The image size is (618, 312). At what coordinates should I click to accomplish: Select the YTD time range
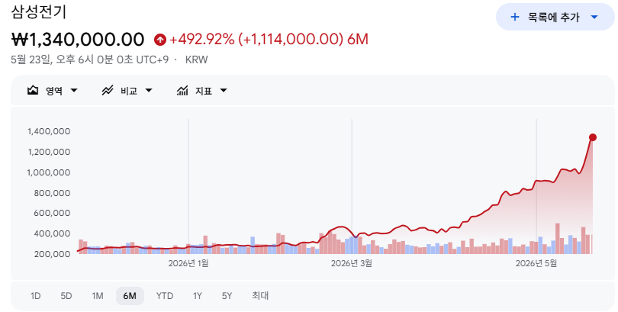tap(164, 296)
